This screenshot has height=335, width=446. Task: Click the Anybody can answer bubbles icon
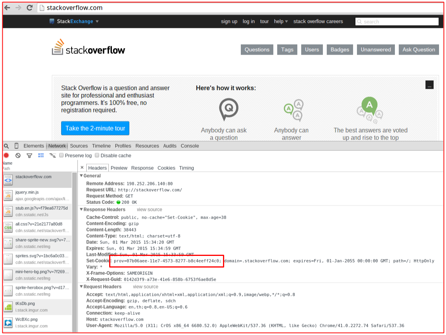(x=294, y=110)
